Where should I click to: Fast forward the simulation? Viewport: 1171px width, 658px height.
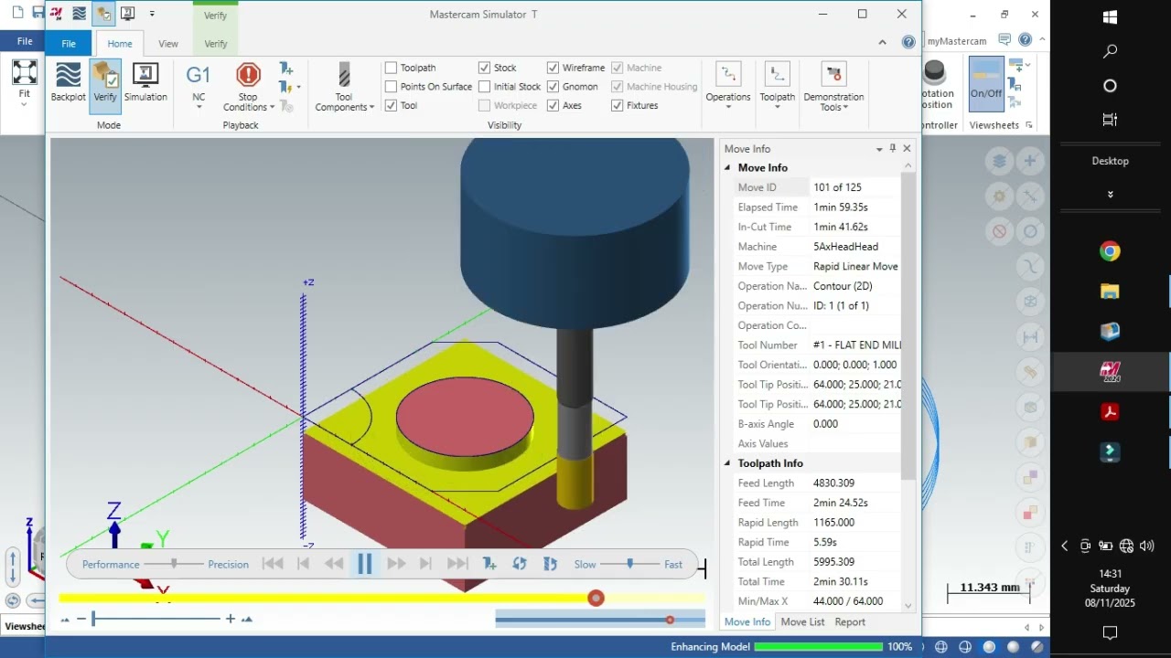coord(396,564)
